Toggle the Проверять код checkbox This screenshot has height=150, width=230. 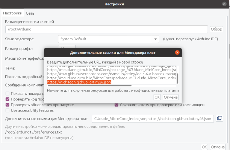(8, 99)
